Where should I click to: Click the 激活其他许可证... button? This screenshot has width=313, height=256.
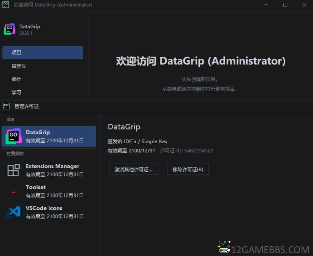tap(133, 169)
